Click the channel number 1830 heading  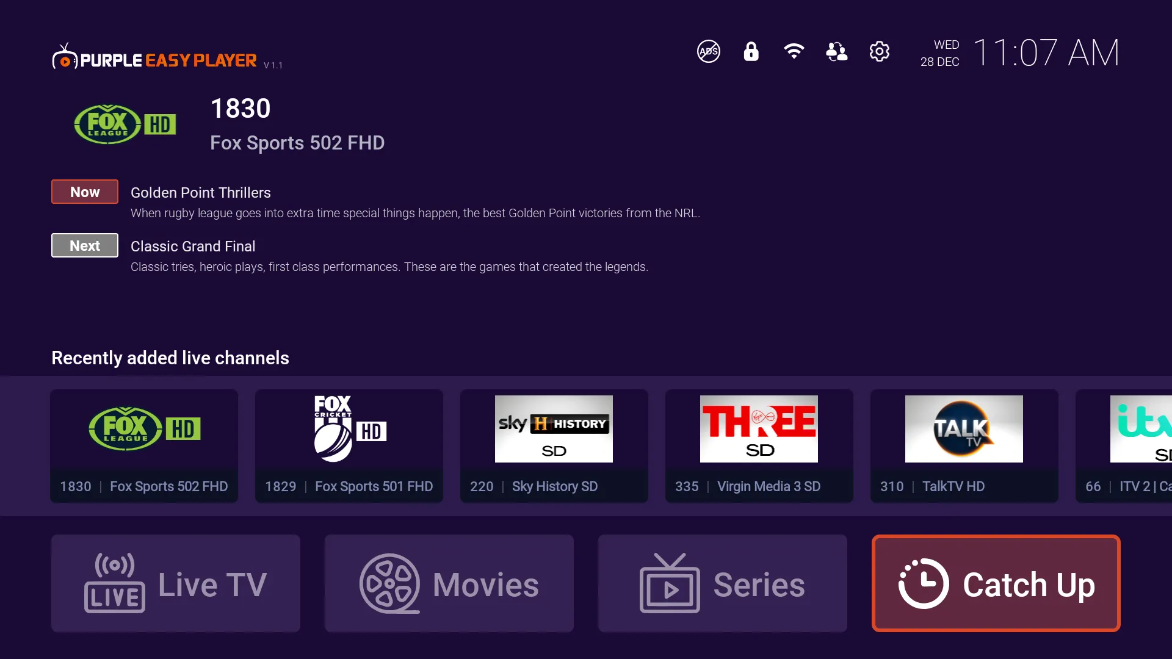(x=241, y=109)
